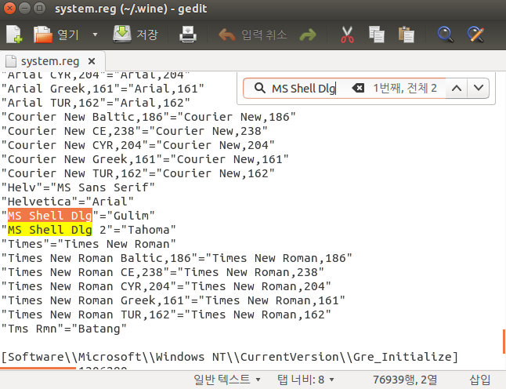
Task: Create a new document with the toolbar icon
Action: (x=14, y=35)
